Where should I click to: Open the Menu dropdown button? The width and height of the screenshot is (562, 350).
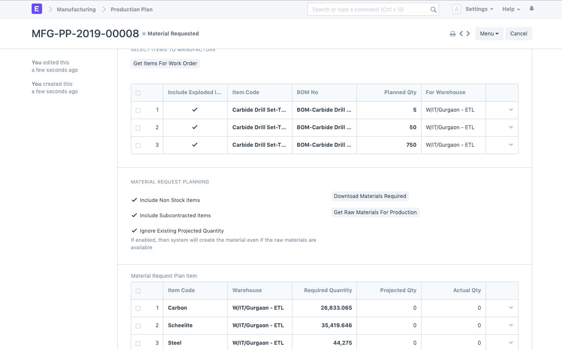tap(489, 34)
